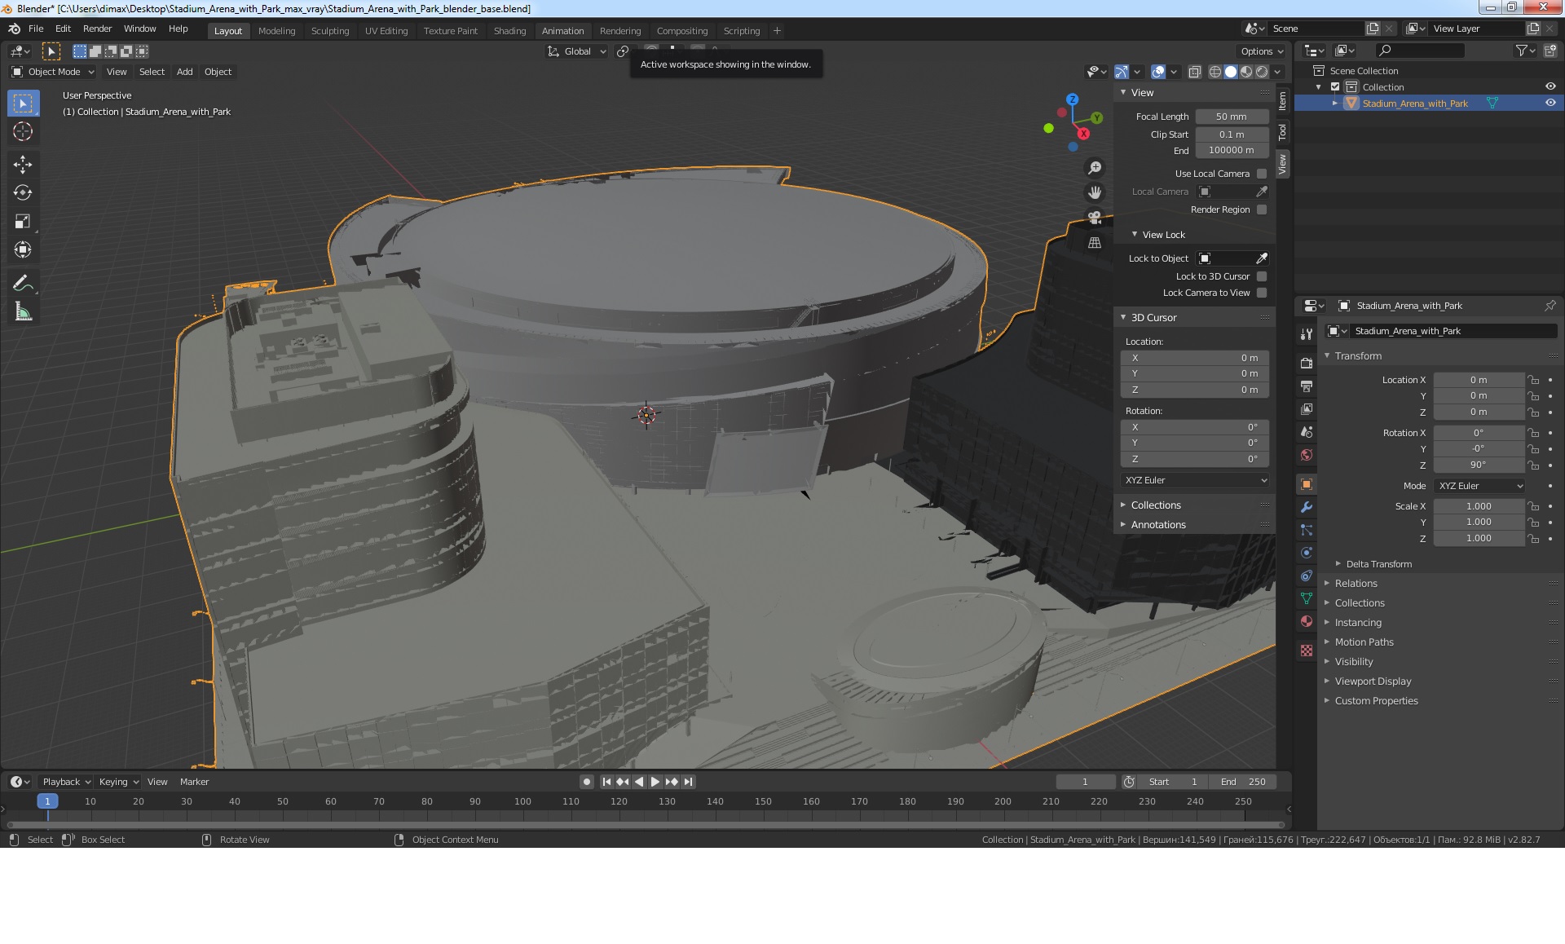Enable Use Local Camera checkbox
The height and width of the screenshot is (944, 1565).
pyautogui.click(x=1262, y=174)
